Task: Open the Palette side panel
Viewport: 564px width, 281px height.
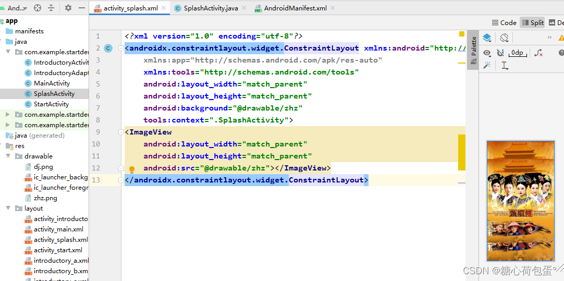Action: point(473,50)
